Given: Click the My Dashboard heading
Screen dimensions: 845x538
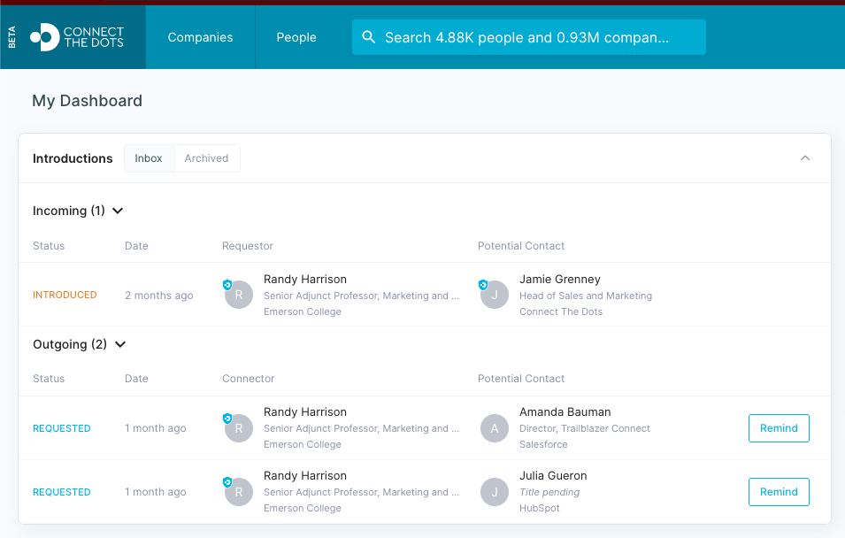Looking at the screenshot, I should point(88,101).
